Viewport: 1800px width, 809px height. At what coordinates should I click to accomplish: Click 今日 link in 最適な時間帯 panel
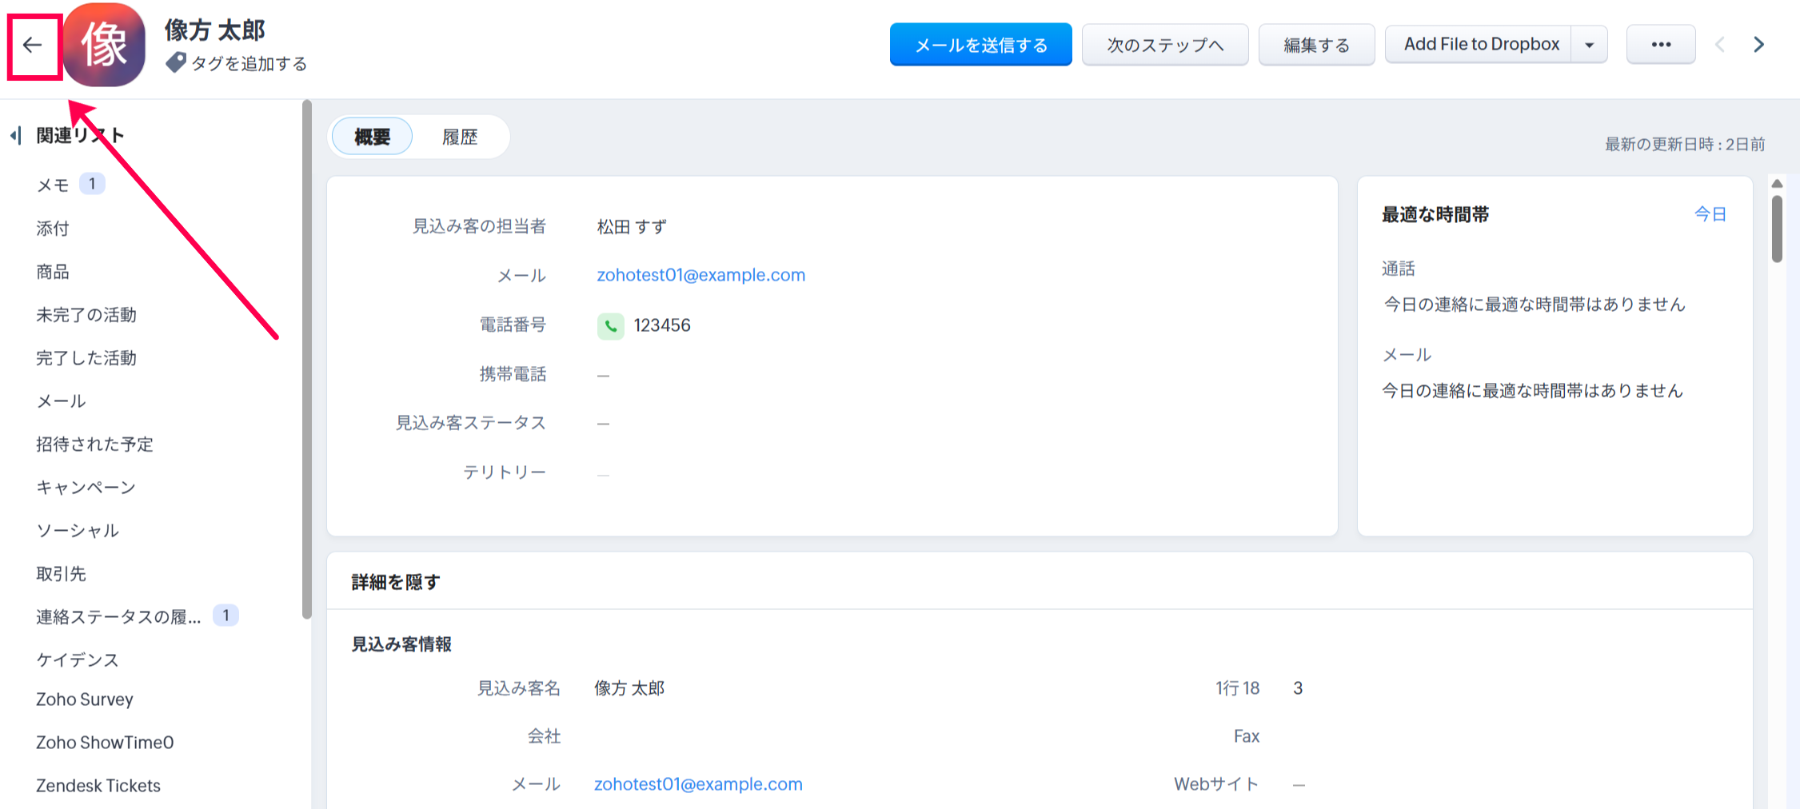1710,214
